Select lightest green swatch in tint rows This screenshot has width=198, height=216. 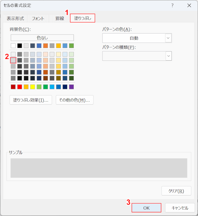pos(71,54)
